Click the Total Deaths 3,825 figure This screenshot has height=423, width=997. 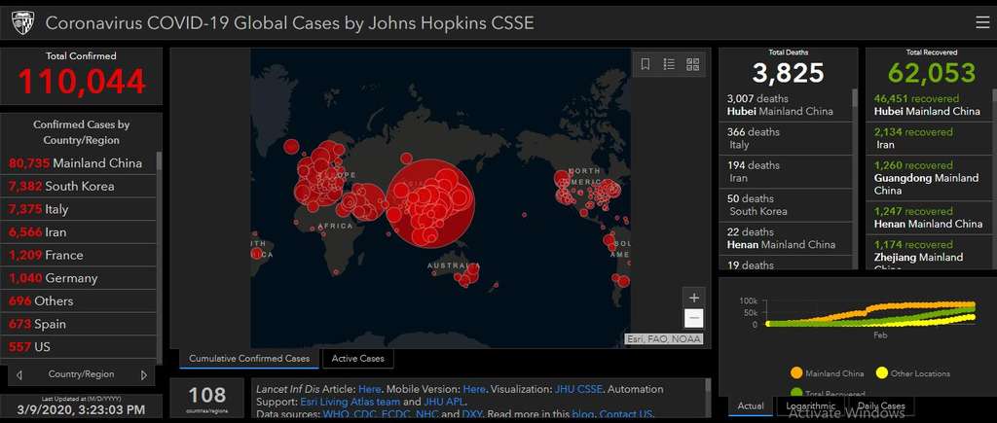(x=788, y=73)
